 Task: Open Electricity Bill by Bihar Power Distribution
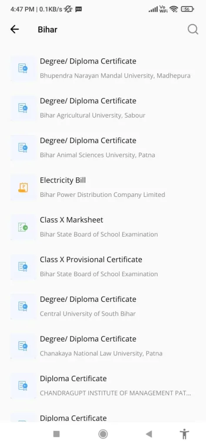(x=103, y=187)
